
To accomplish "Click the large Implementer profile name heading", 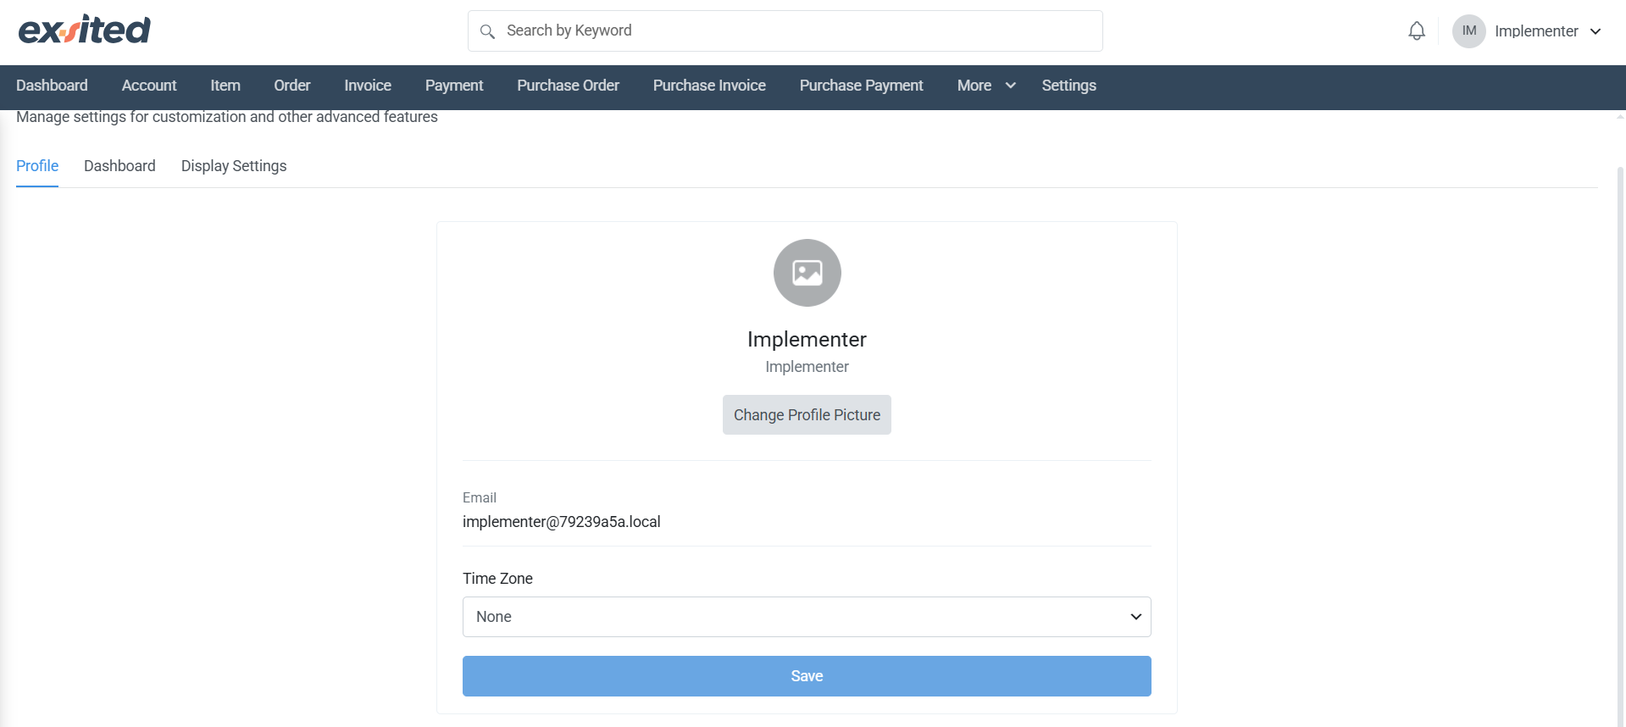I will [807, 340].
